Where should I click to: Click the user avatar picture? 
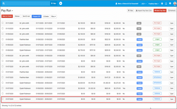(175, 3)
